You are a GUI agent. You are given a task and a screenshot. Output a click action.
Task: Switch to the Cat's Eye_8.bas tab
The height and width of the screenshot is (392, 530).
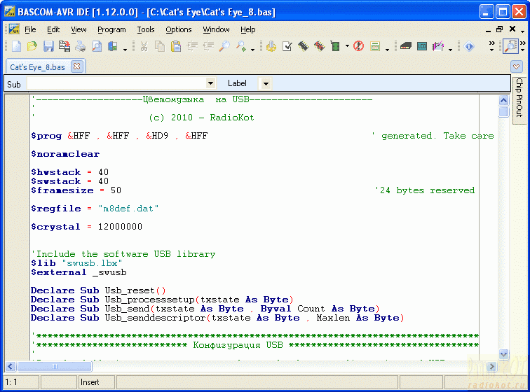38,66
